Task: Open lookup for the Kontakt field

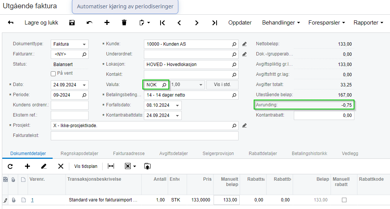Action: point(234,75)
